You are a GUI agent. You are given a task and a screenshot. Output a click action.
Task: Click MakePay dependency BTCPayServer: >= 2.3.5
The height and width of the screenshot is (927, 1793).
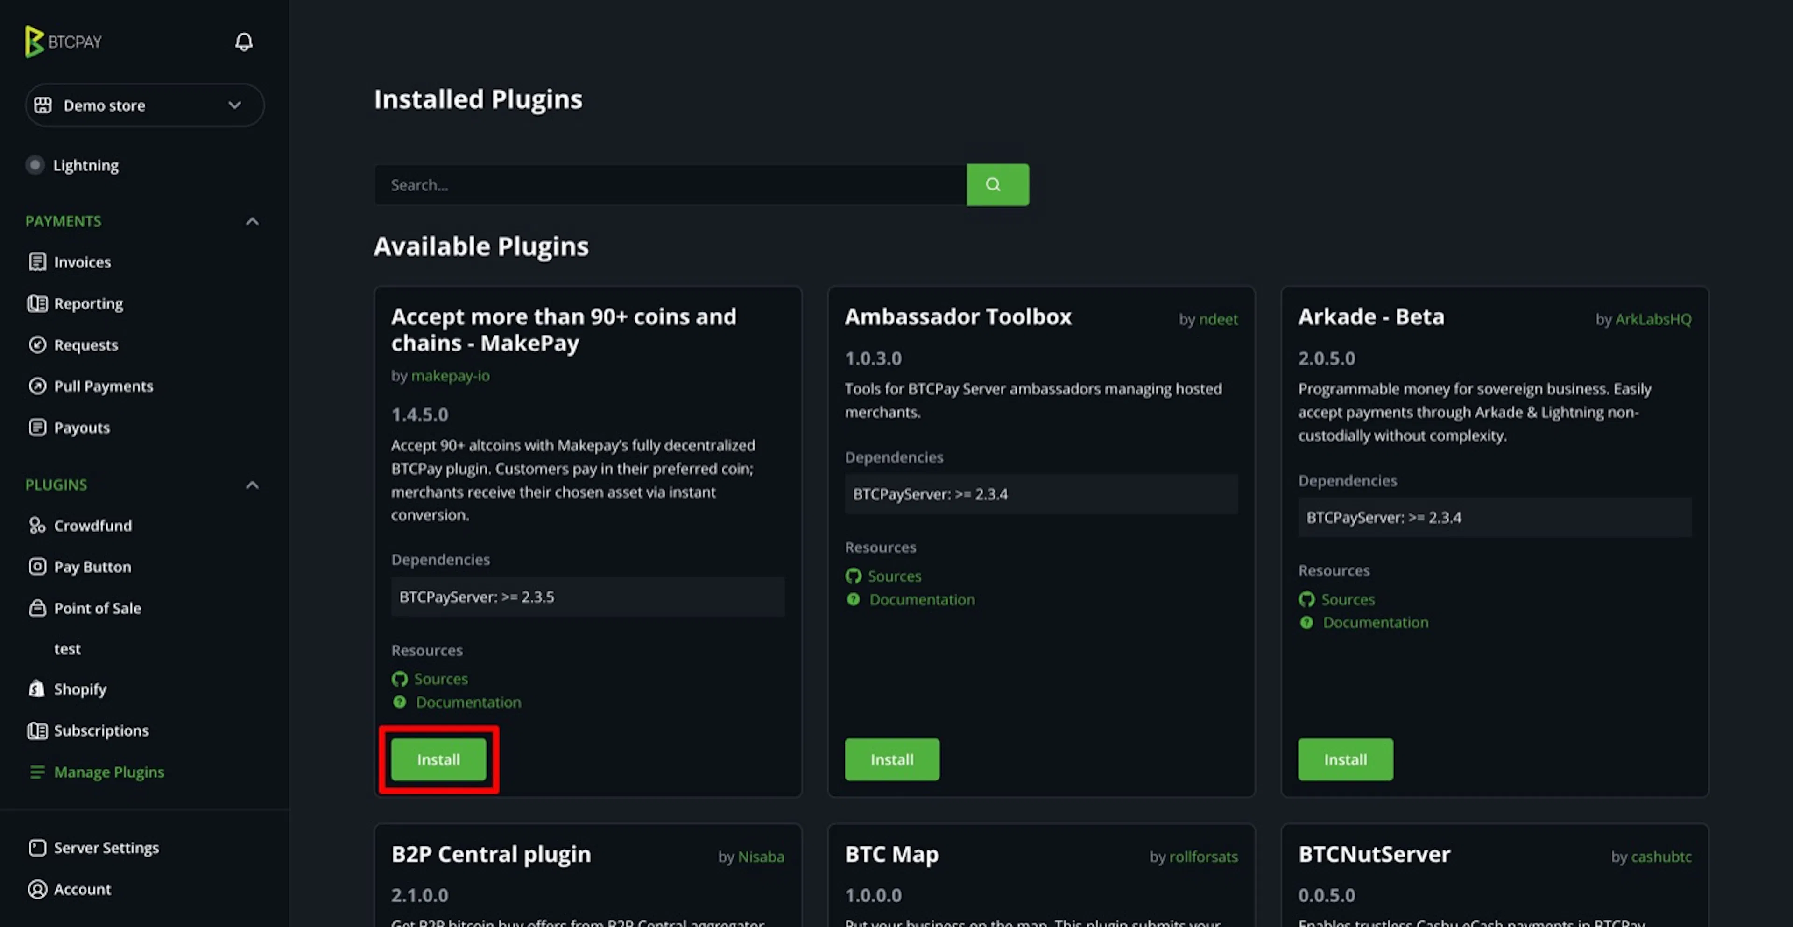click(587, 597)
